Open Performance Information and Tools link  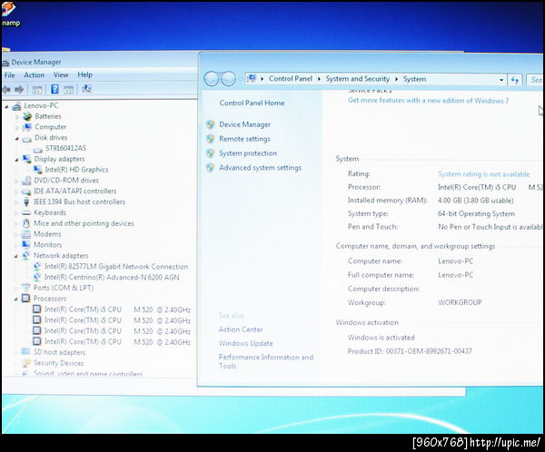[266, 361]
